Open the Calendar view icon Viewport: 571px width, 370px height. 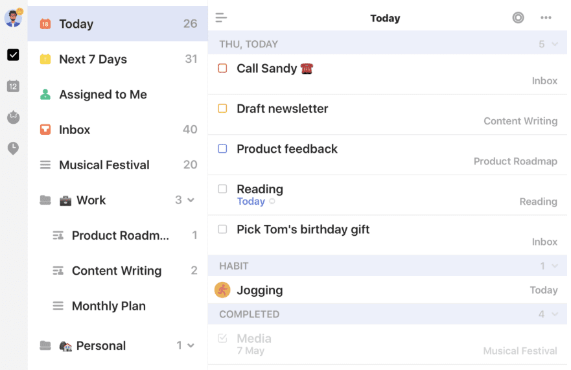[13, 86]
